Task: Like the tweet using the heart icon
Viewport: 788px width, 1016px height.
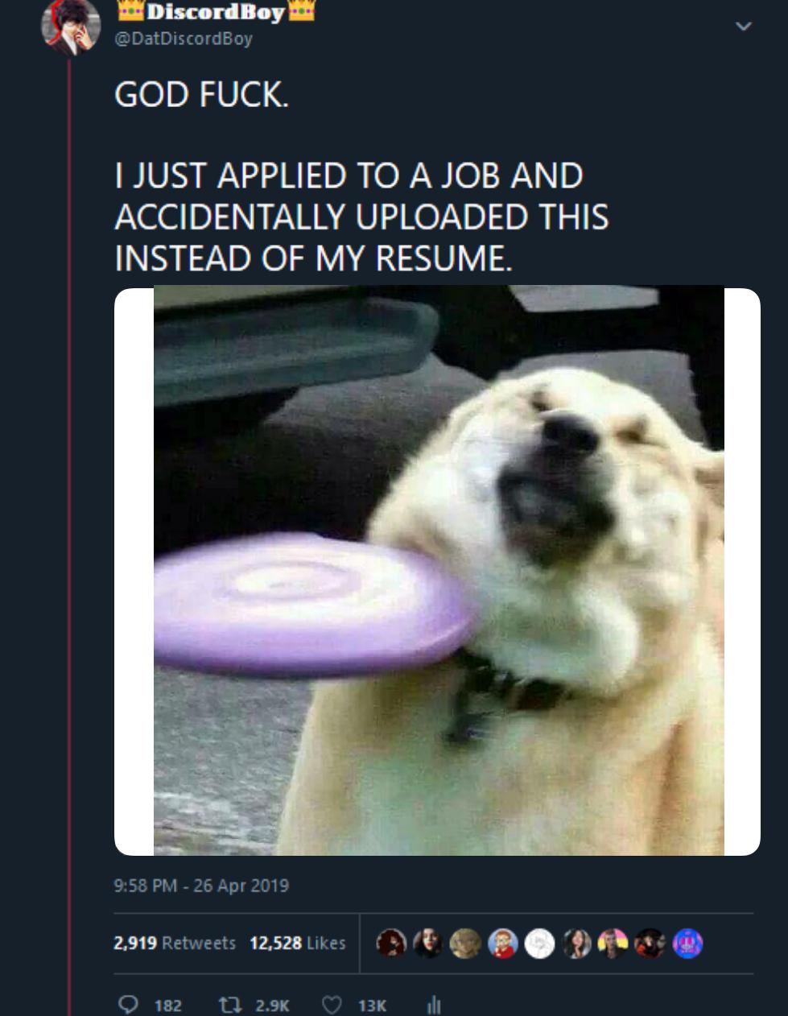Action: pyautogui.click(x=332, y=1005)
